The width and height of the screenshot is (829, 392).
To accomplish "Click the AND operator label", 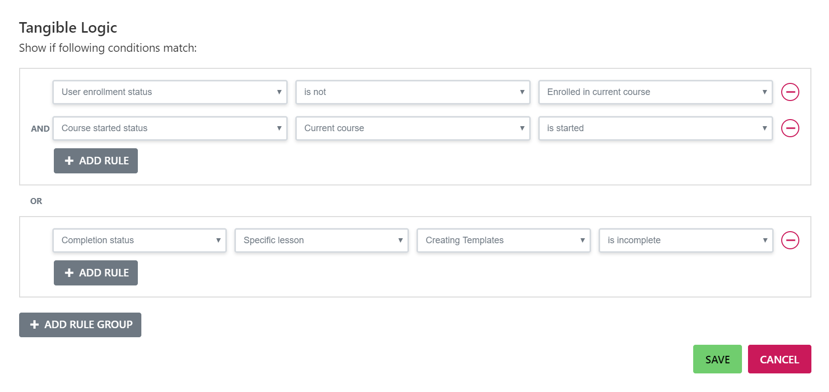I will tap(40, 129).
